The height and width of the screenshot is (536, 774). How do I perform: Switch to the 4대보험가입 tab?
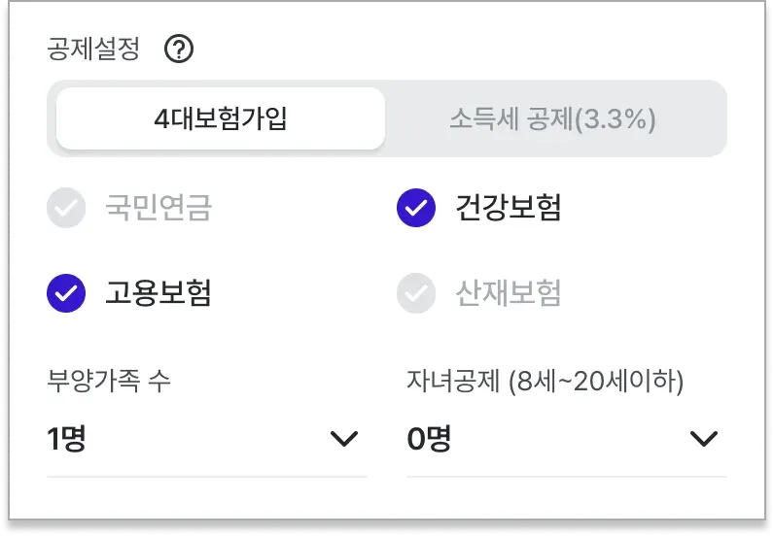point(221,118)
